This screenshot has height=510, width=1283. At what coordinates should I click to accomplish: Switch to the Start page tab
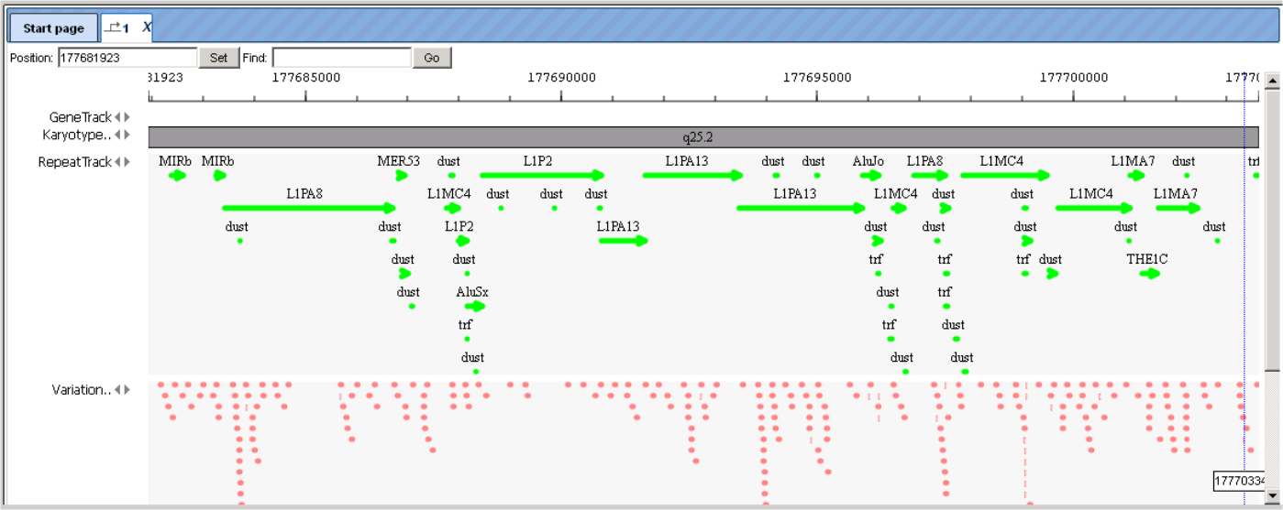[x=53, y=28]
